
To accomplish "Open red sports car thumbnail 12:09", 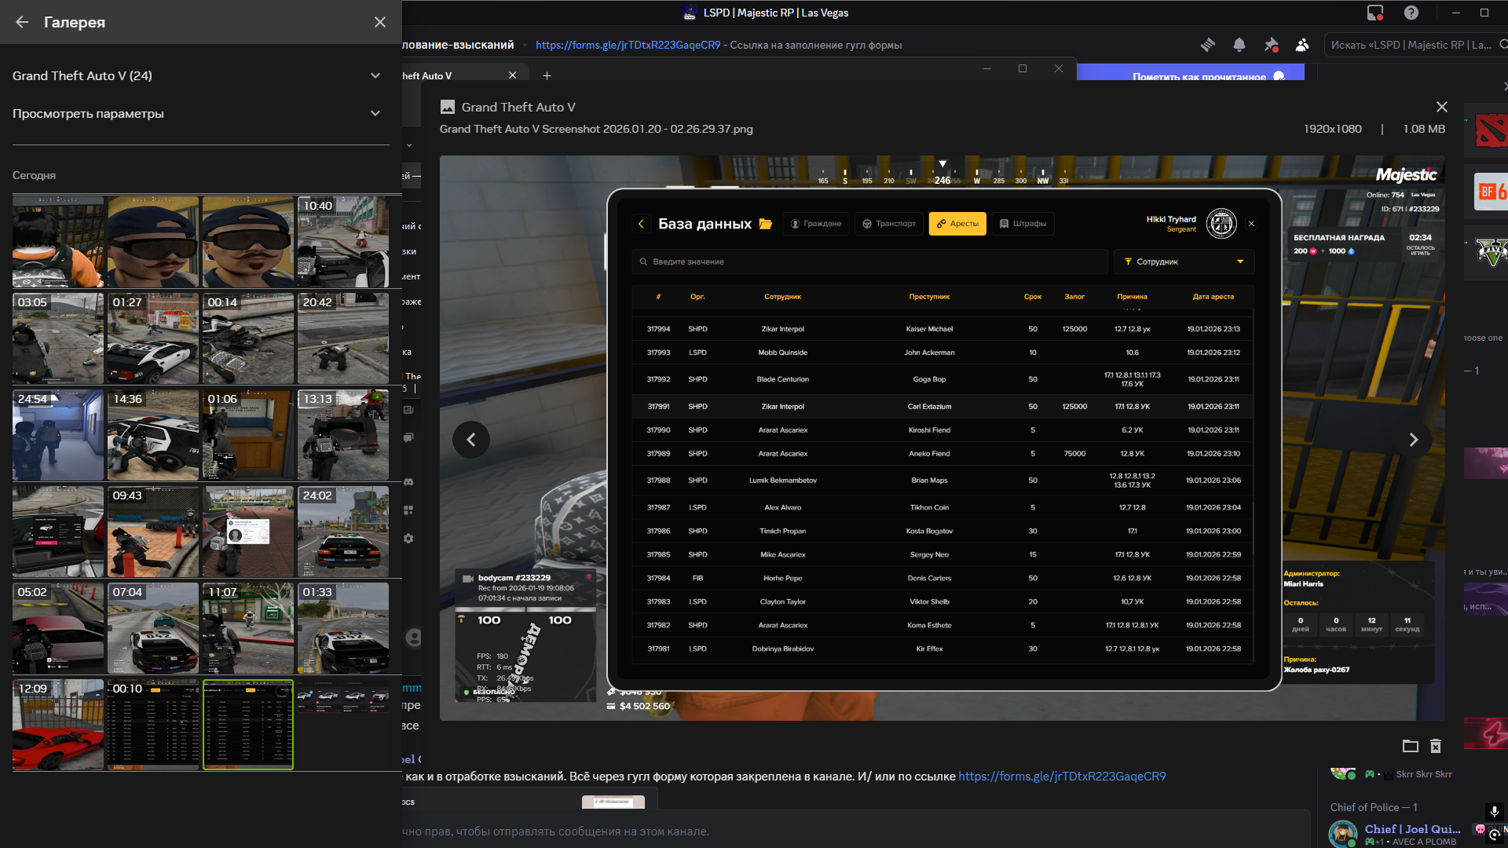I will 58,724.
